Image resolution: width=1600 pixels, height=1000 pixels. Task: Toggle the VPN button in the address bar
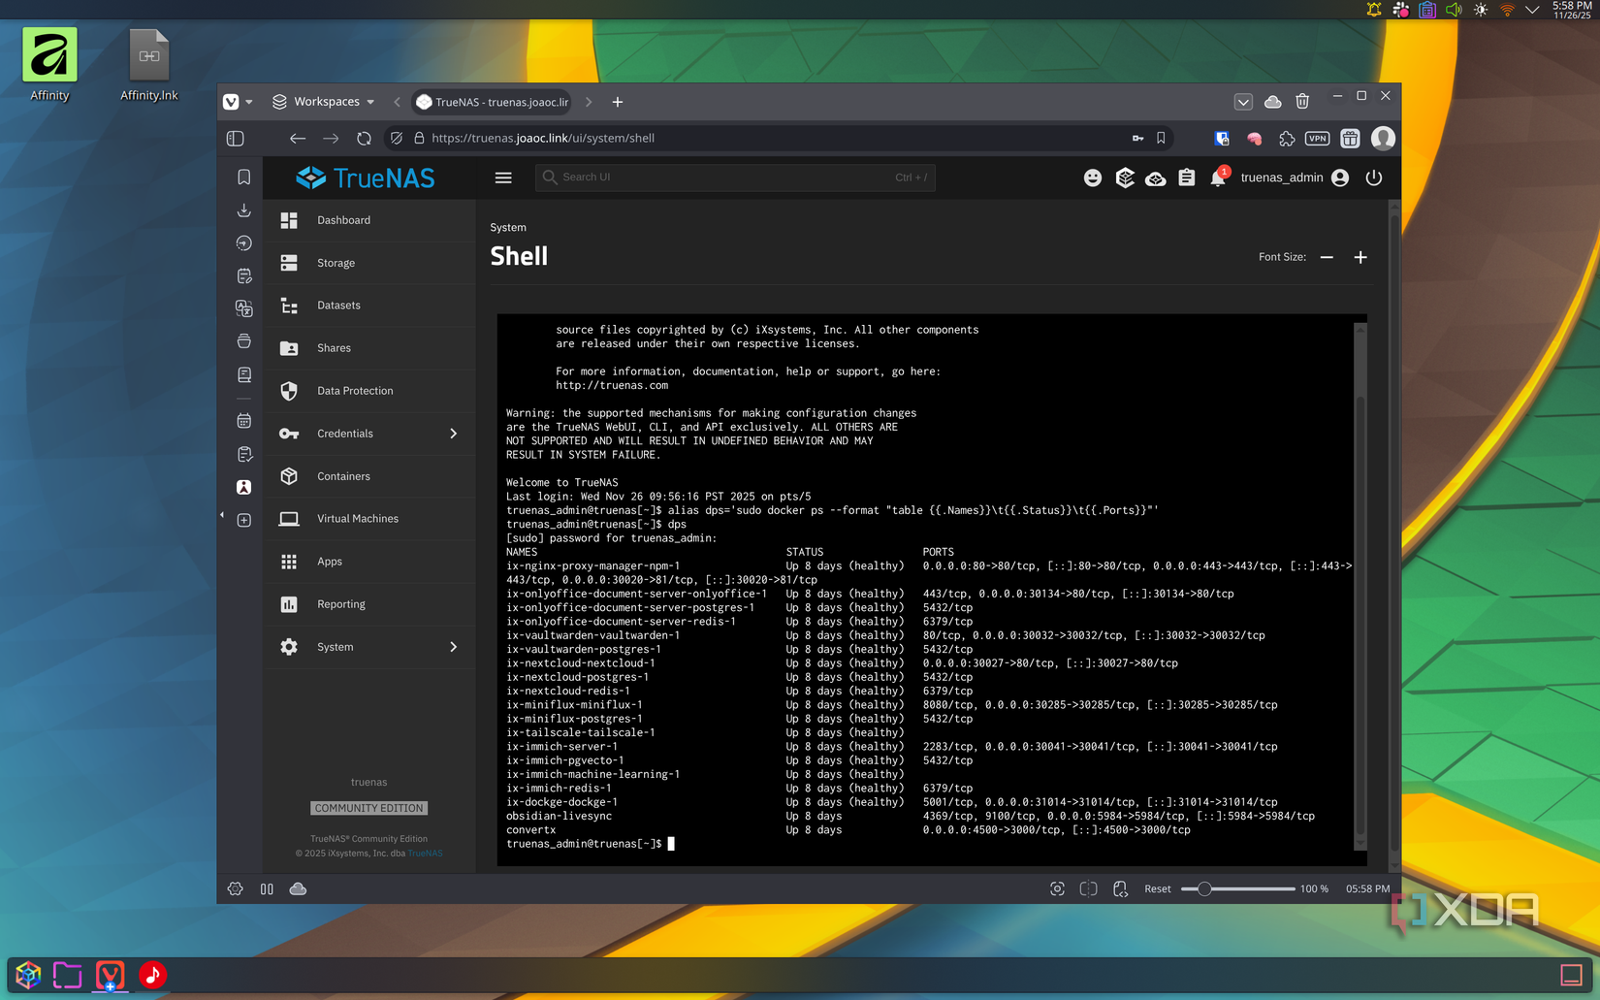click(1317, 138)
